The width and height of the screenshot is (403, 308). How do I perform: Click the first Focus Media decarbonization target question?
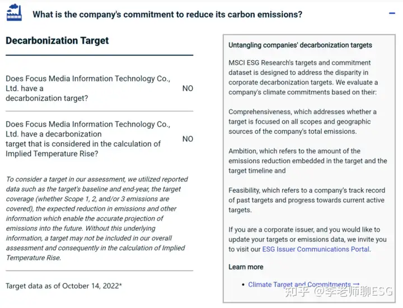(x=88, y=88)
